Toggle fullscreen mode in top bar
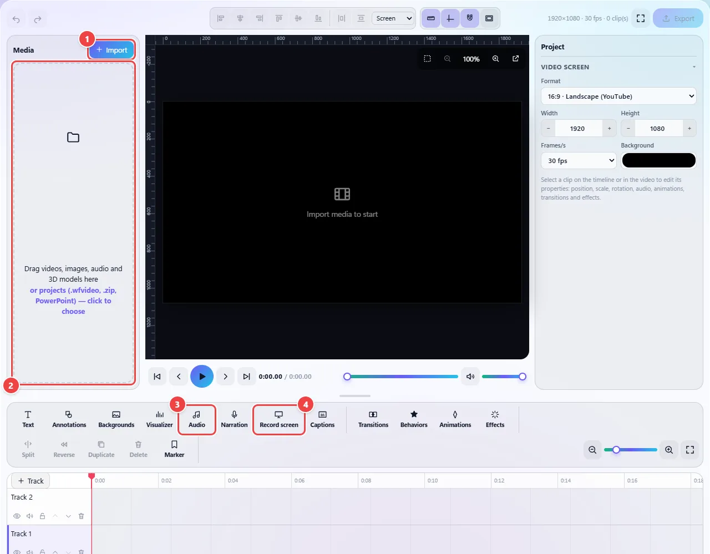 (x=641, y=18)
